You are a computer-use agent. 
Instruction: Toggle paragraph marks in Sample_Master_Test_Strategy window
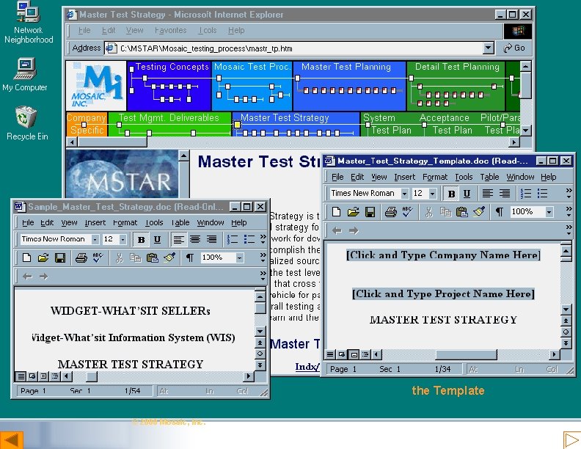189,258
